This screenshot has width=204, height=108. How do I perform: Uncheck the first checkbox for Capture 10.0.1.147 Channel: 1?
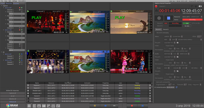20,10
